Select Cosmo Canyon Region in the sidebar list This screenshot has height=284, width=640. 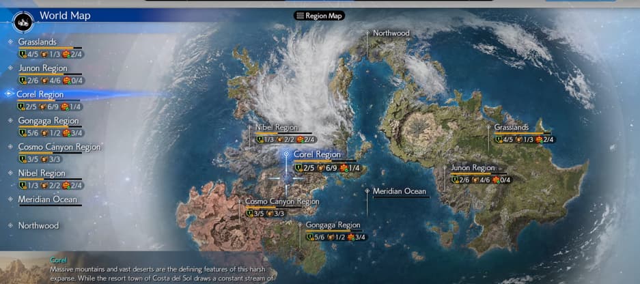click(59, 147)
